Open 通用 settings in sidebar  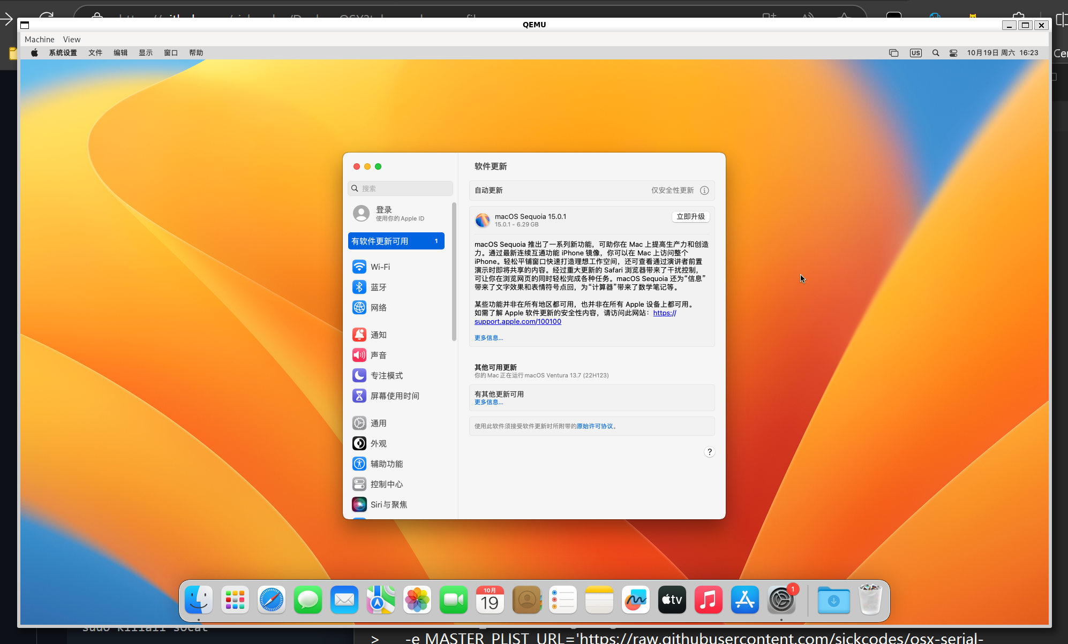pos(396,423)
